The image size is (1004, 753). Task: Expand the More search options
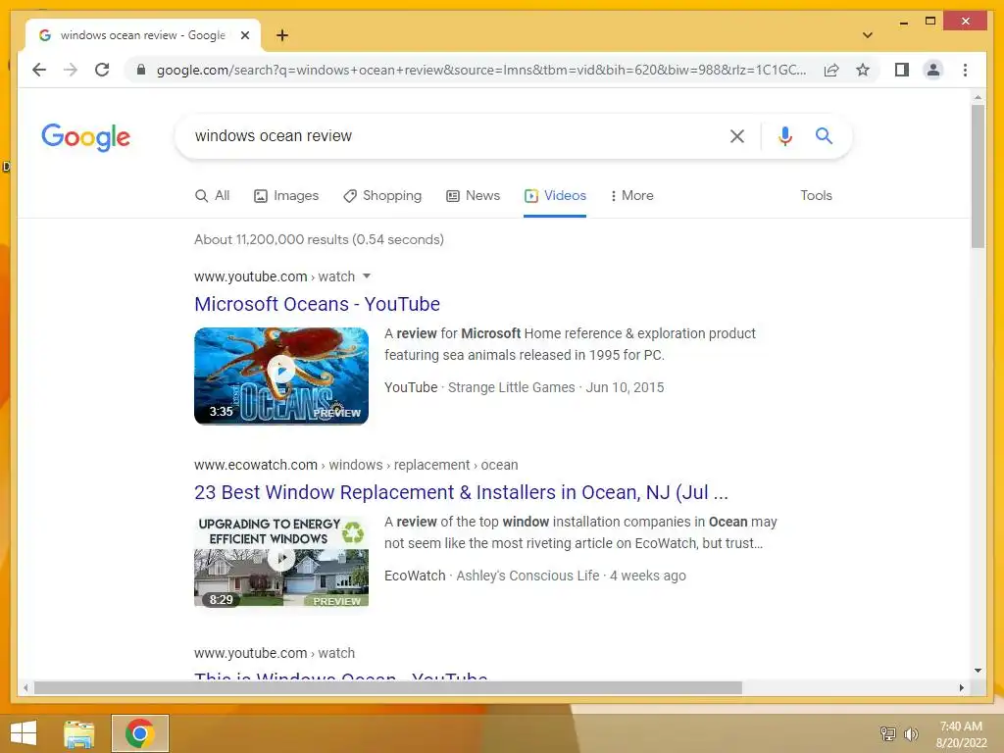[631, 195]
